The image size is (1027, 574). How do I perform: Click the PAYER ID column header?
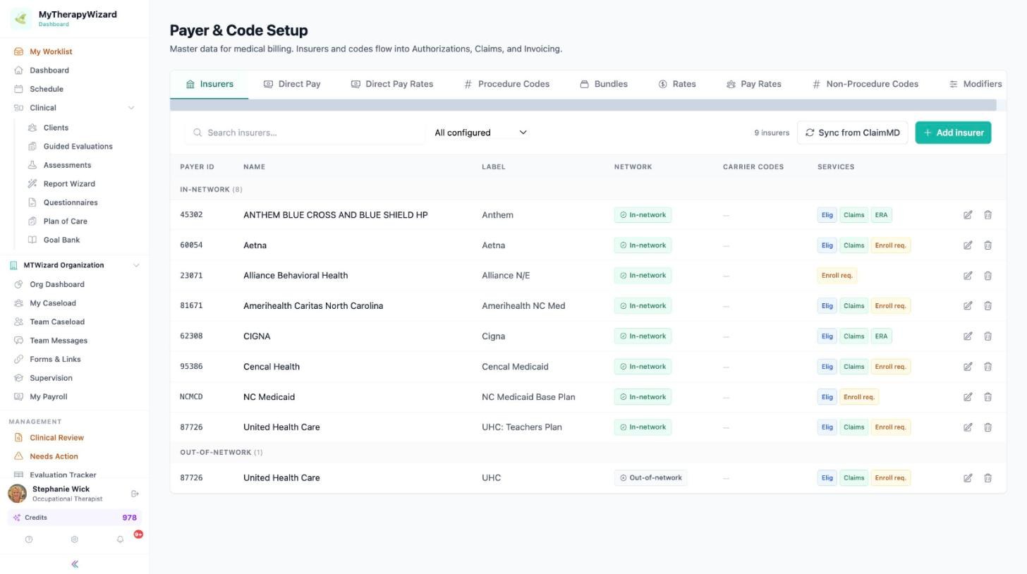coord(197,167)
